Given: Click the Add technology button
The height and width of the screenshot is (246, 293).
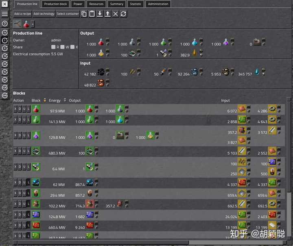Looking at the screenshot, I should click(44, 14).
